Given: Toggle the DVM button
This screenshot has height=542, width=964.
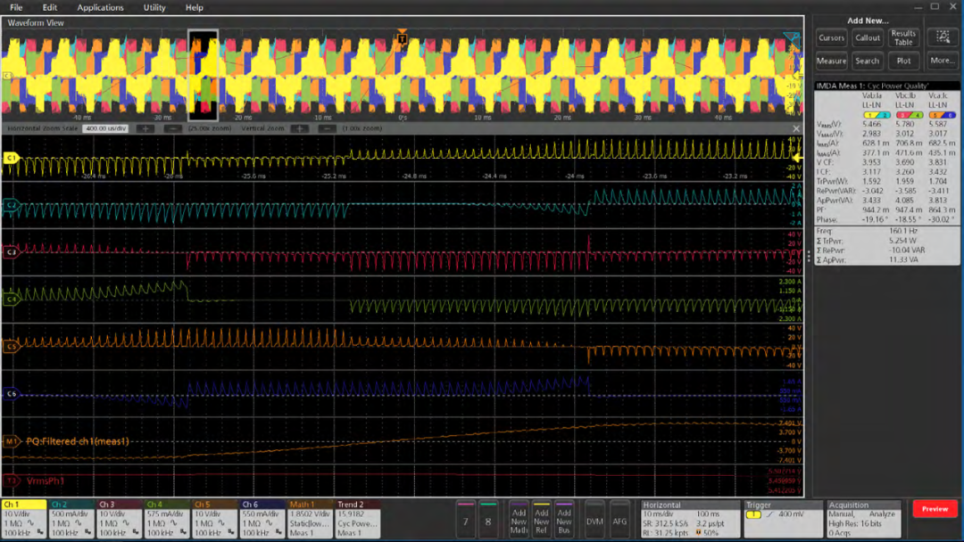Looking at the screenshot, I should pyautogui.click(x=594, y=521).
